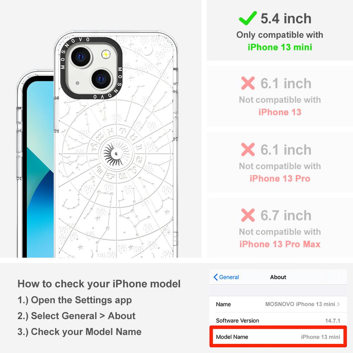Click the iPhone 13 Pro label
The image size is (353, 353).
point(280,179)
